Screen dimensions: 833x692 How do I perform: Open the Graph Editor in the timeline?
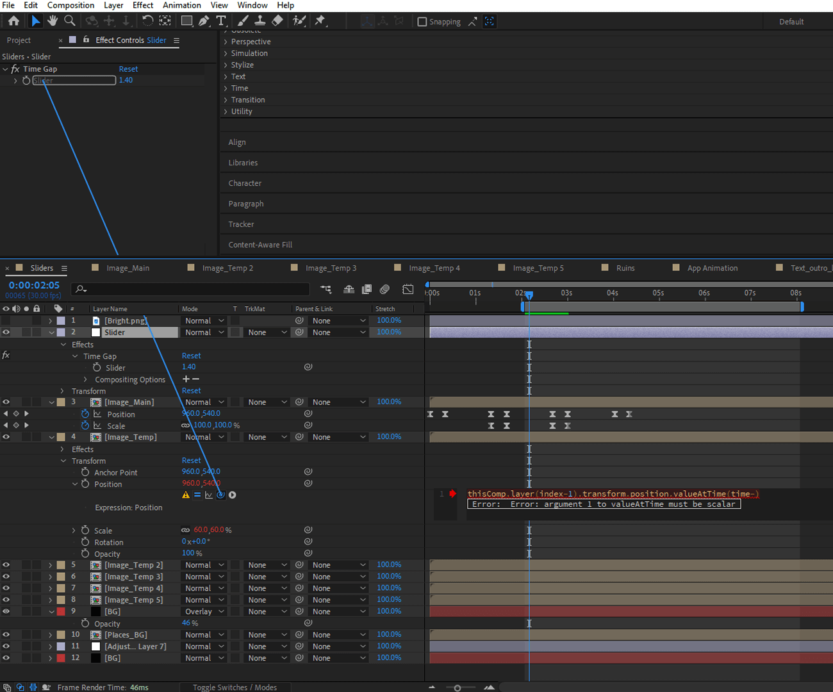408,289
